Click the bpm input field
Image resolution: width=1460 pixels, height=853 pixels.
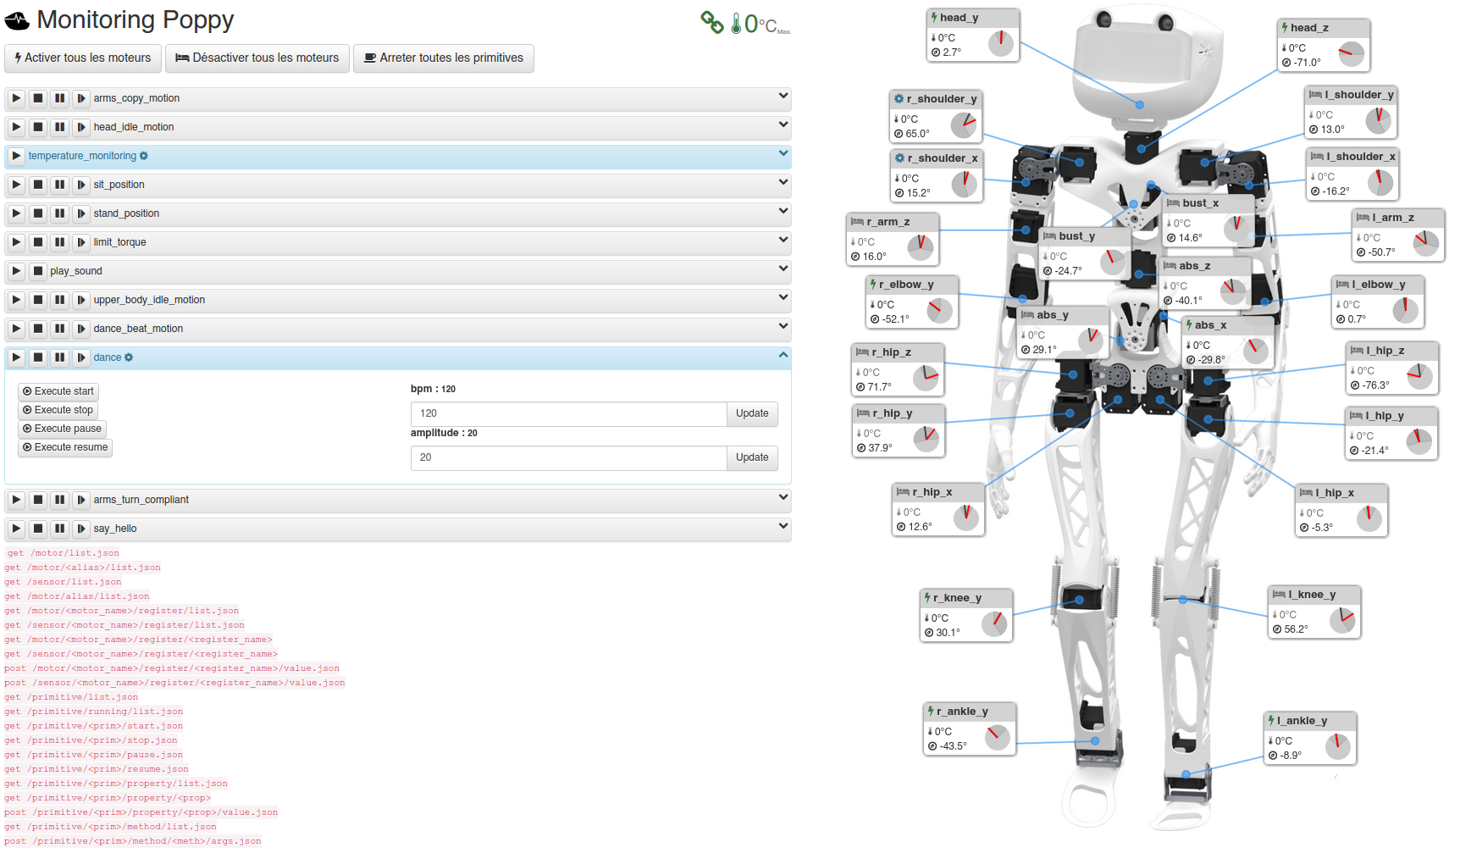(x=568, y=413)
